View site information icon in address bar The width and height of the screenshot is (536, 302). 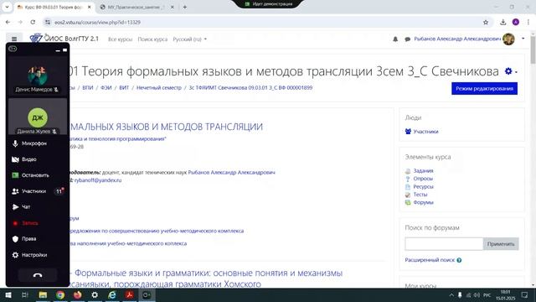(48, 23)
